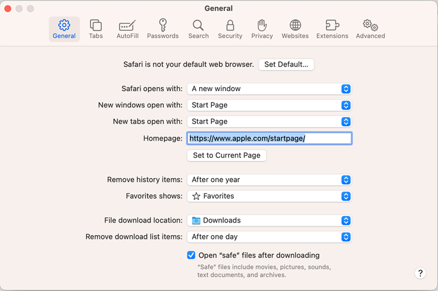This screenshot has width=438, height=291.
Task: Click the Set Default… button
Action: pyautogui.click(x=286, y=65)
